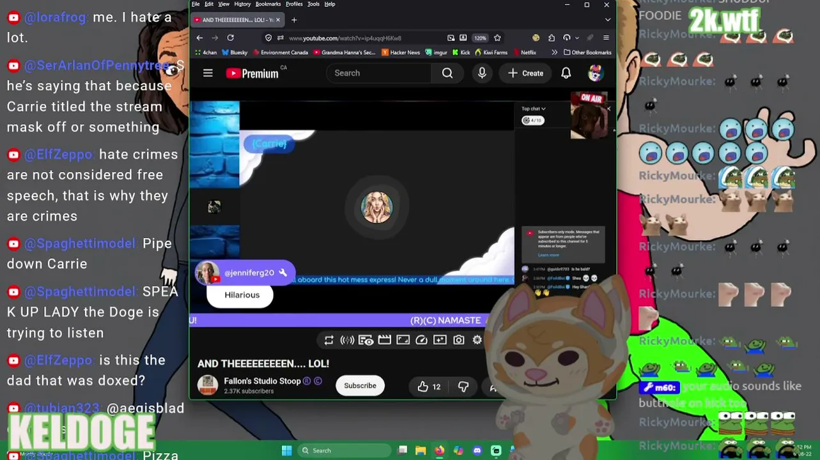Click the clapperboard cinema mode icon

(384, 340)
